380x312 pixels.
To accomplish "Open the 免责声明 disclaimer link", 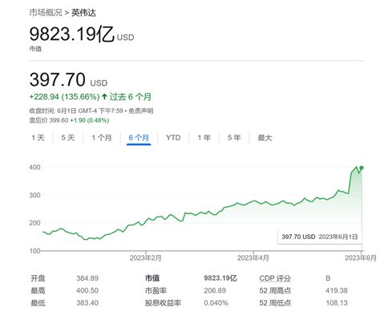I will click(x=141, y=111).
